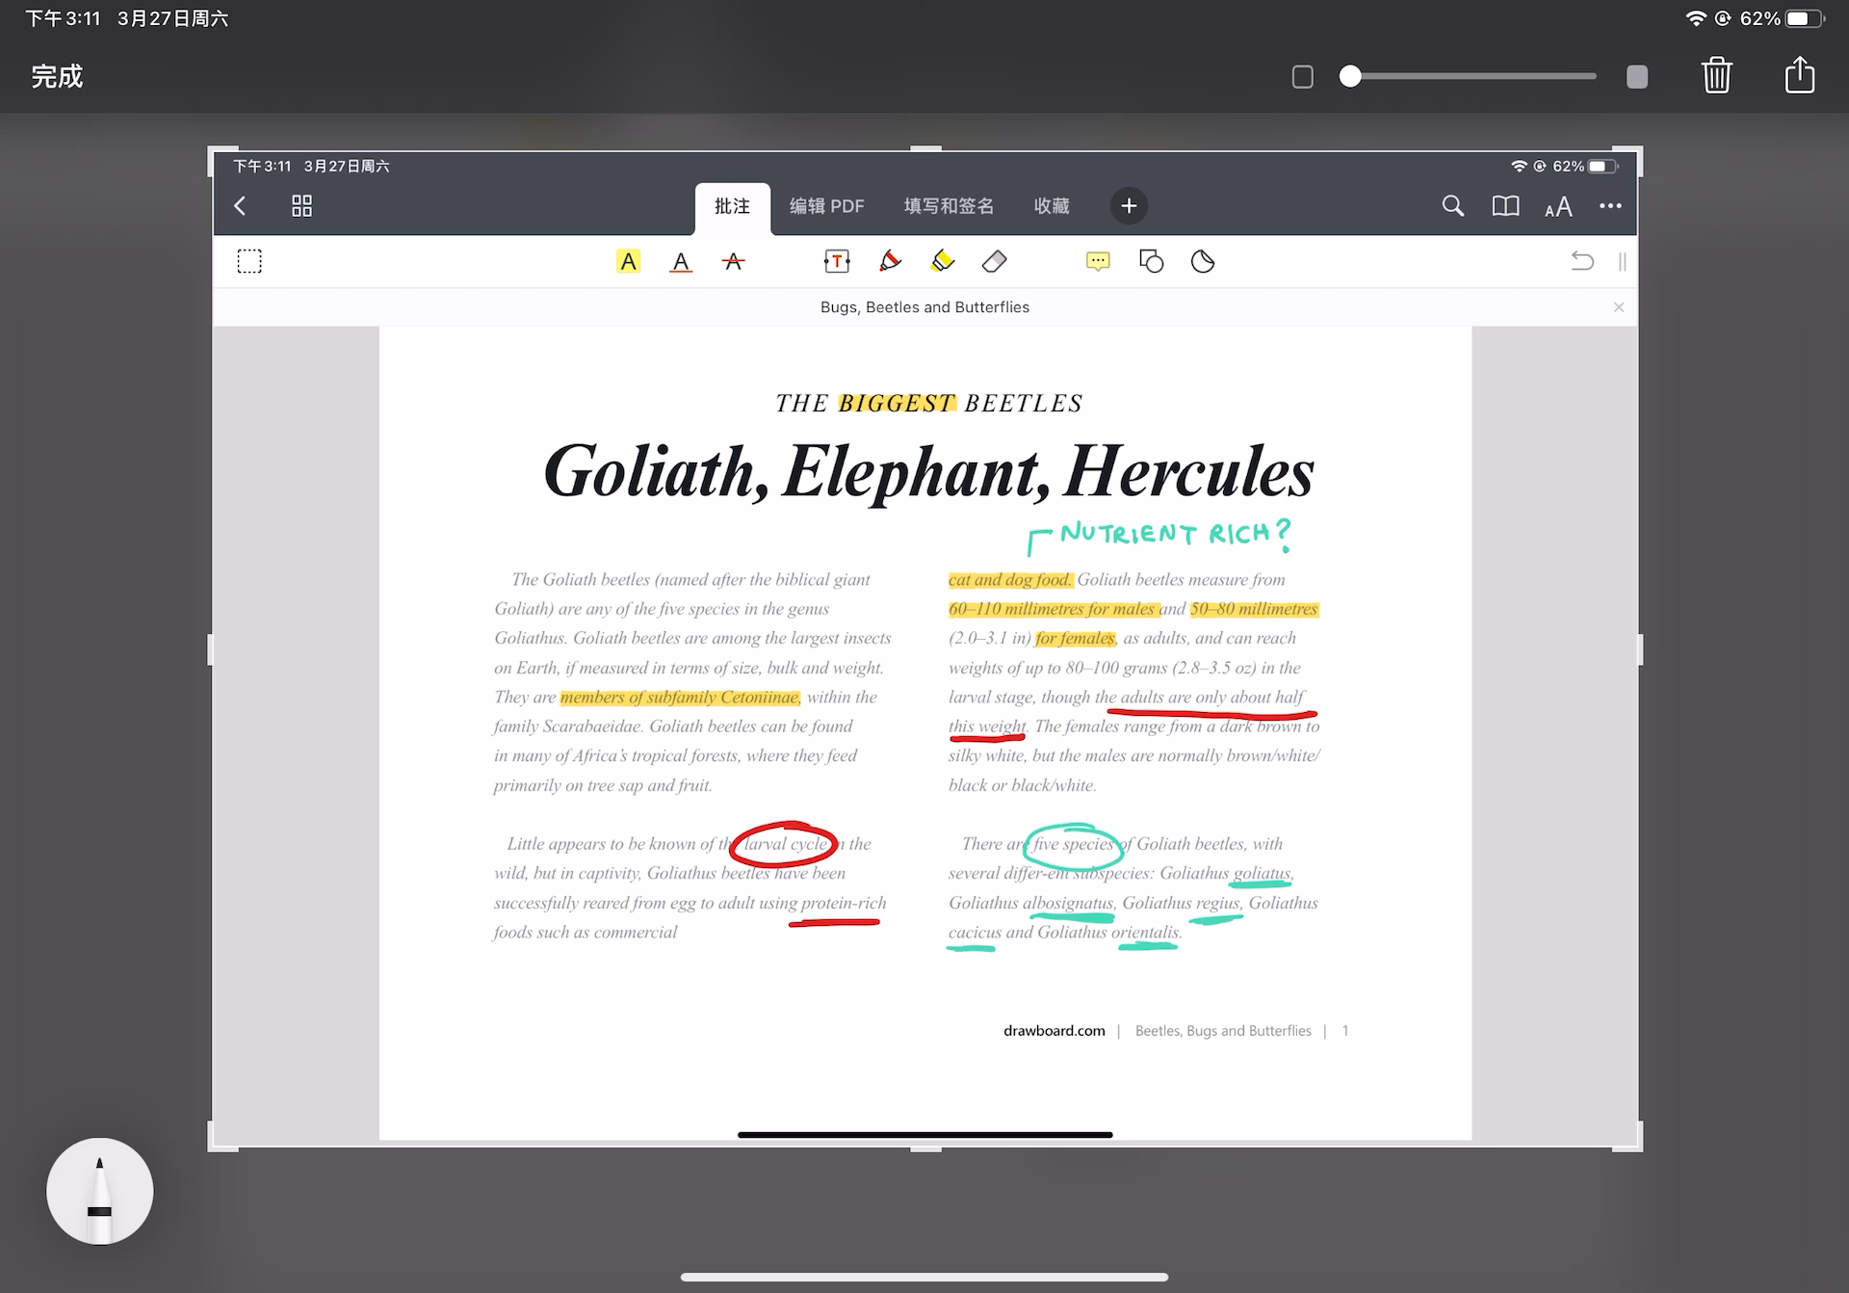The image size is (1849, 1293).
Task: Choose the text box tool
Action: [x=836, y=261]
